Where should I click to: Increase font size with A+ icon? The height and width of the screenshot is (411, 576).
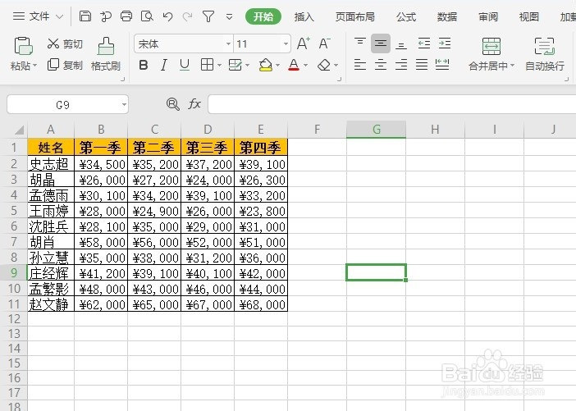tap(304, 43)
